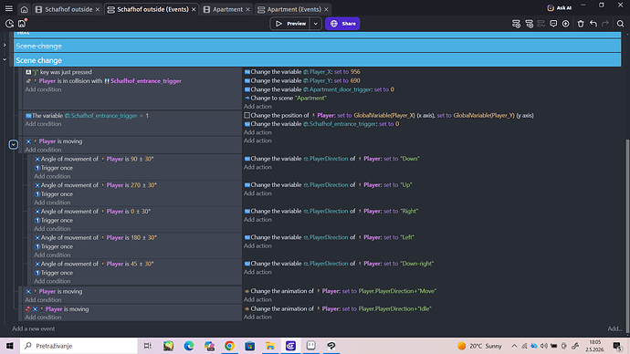Click the Change the position of Player action
This screenshot has width=630, height=354.
click(x=389, y=116)
